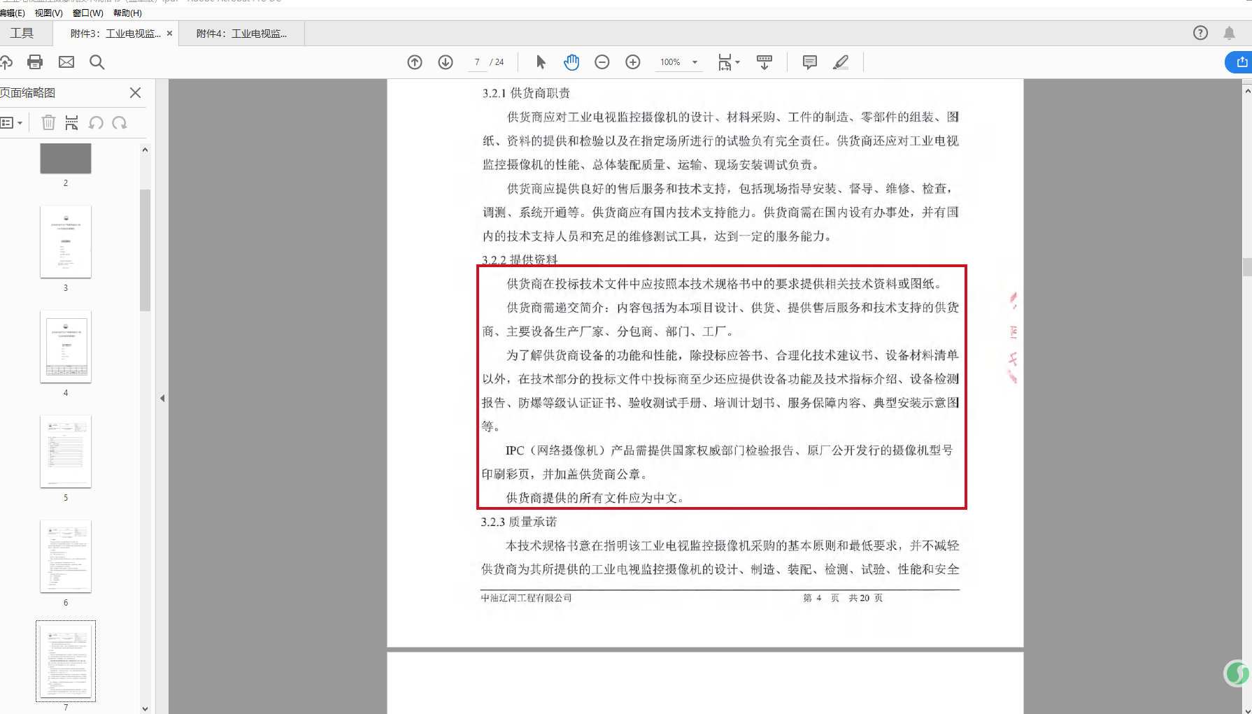Go to next page arrow
Image resolution: width=1252 pixels, height=714 pixels.
446,62
